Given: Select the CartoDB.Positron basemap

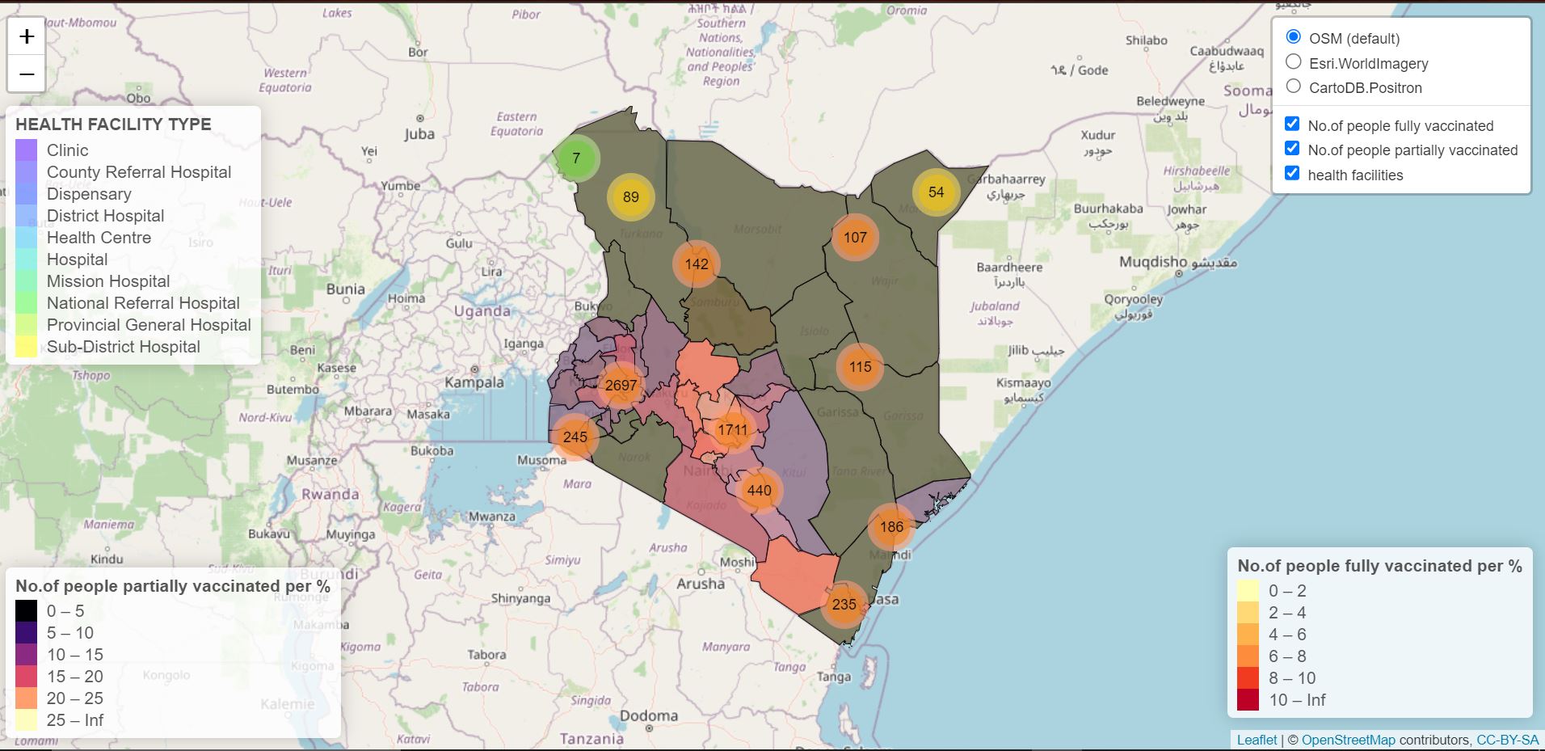Looking at the screenshot, I should (1293, 86).
